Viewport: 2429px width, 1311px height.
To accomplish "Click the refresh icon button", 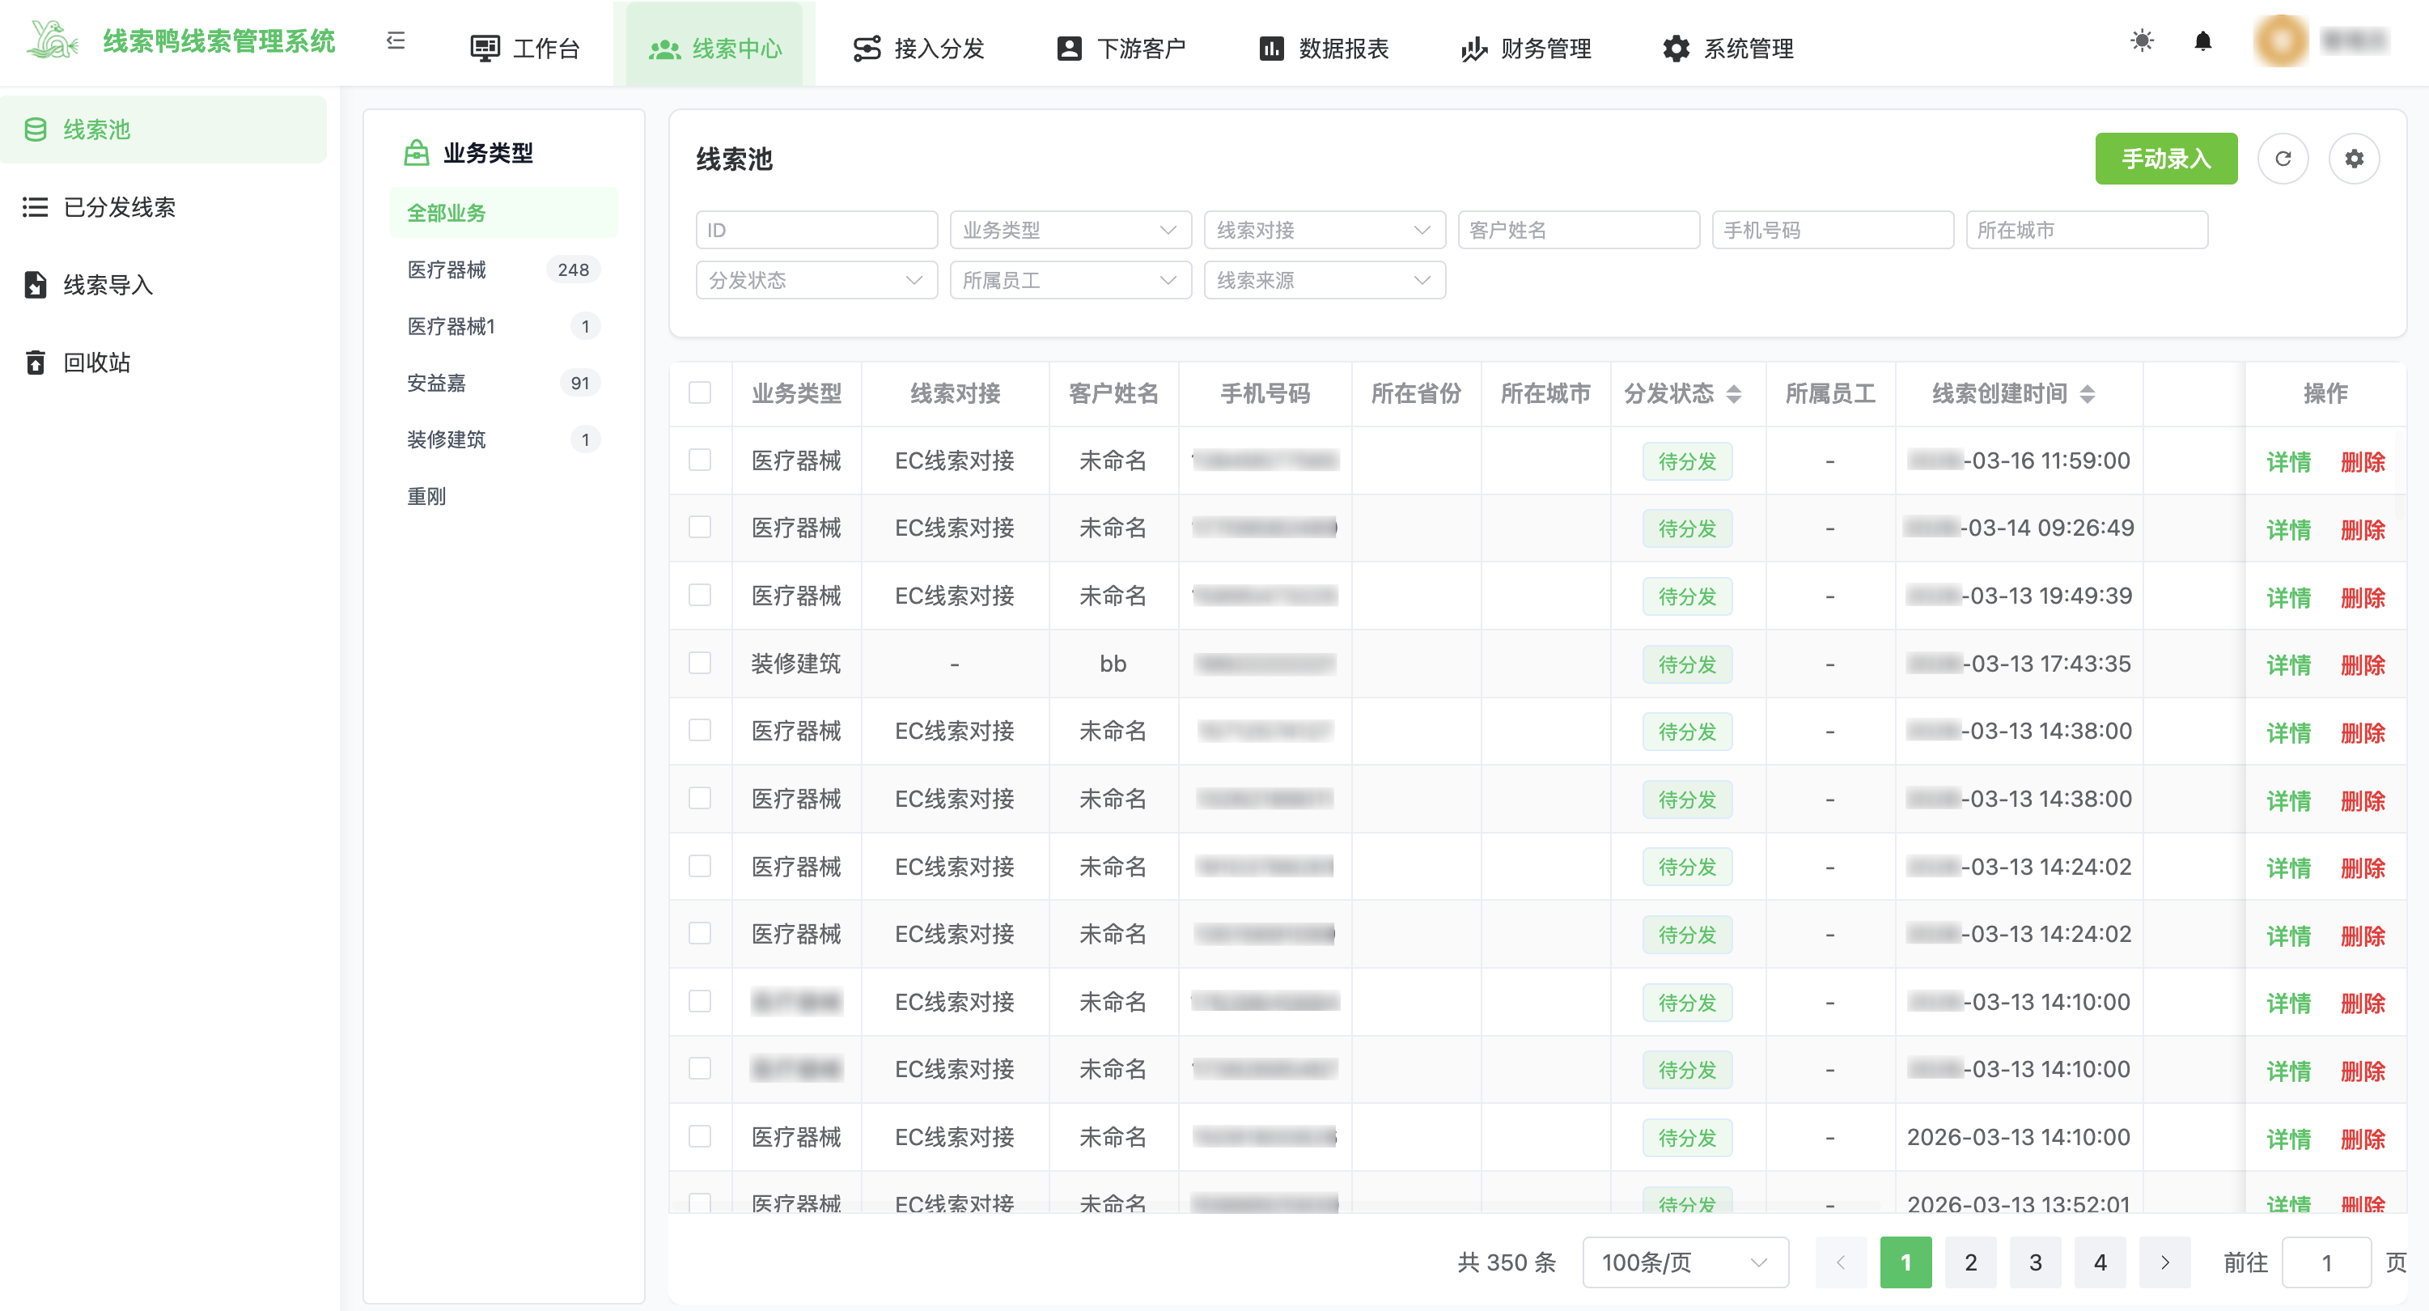I will tap(2283, 159).
